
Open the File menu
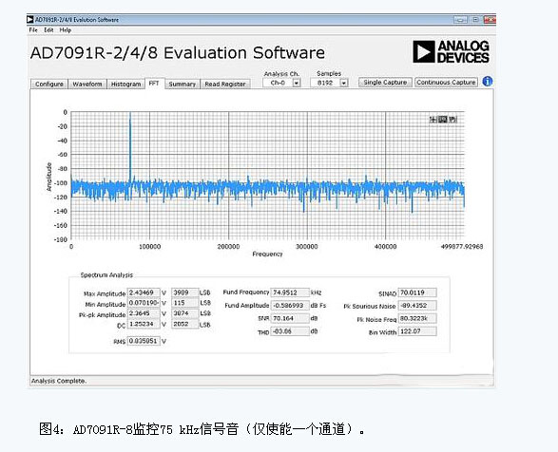pyautogui.click(x=33, y=30)
